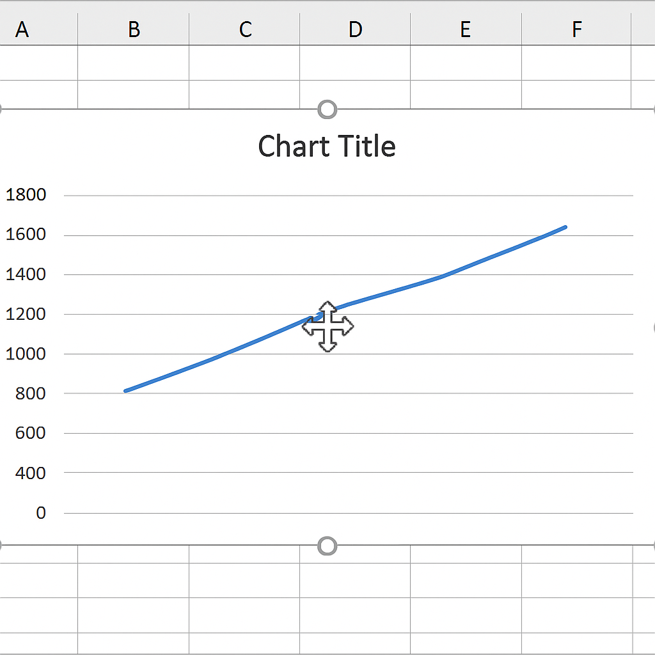Screen dimensions: 655x655
Task: Click the 1000 vertical axis label
Action: 26,353
